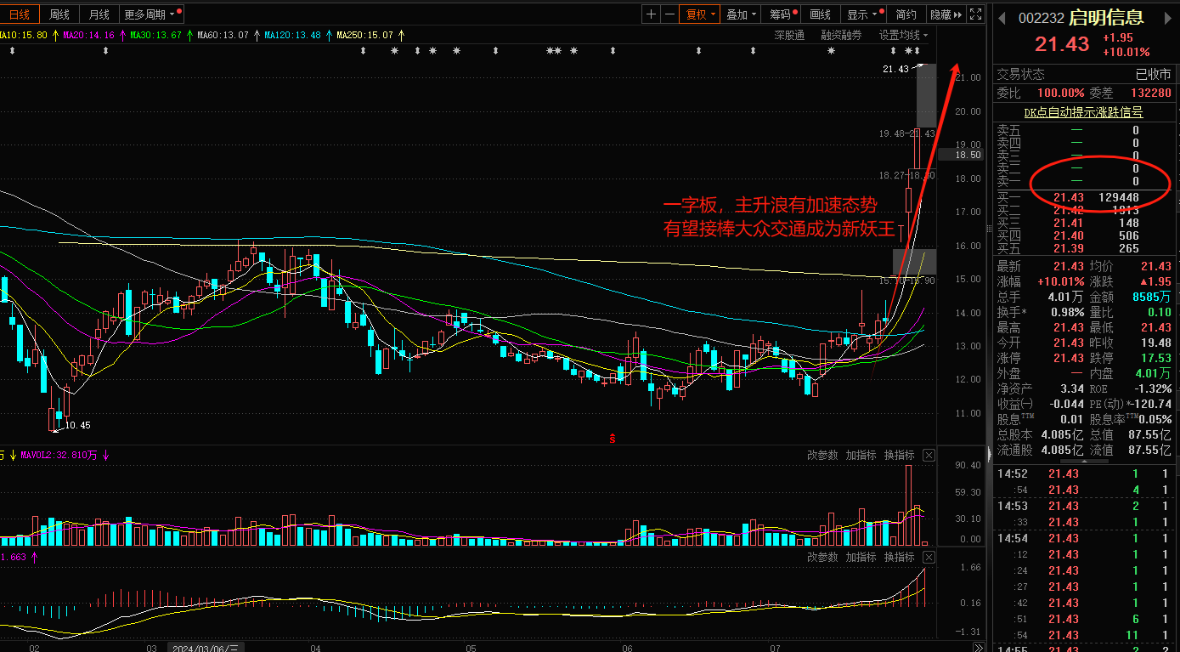This screenshot has width=1180, height=652.
Task: Close the volume indicator panel
Action: click(929, 456)
